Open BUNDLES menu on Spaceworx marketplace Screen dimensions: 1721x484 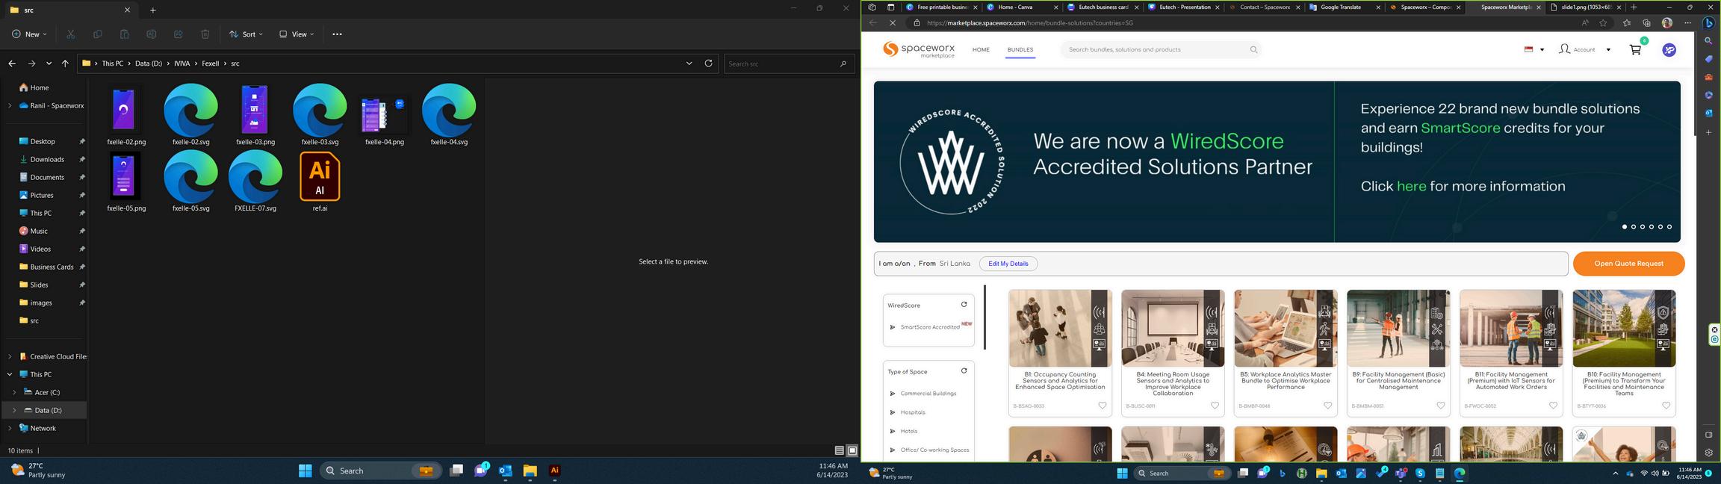(x=1020, y=50)
